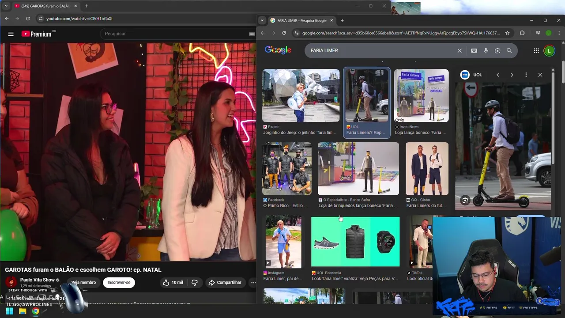Image resolution: width=565 pixels, height=318 pixels.
Task: Open UOL Economia look faria limer image
Action: pyautogui.click(x=355, y=242)
